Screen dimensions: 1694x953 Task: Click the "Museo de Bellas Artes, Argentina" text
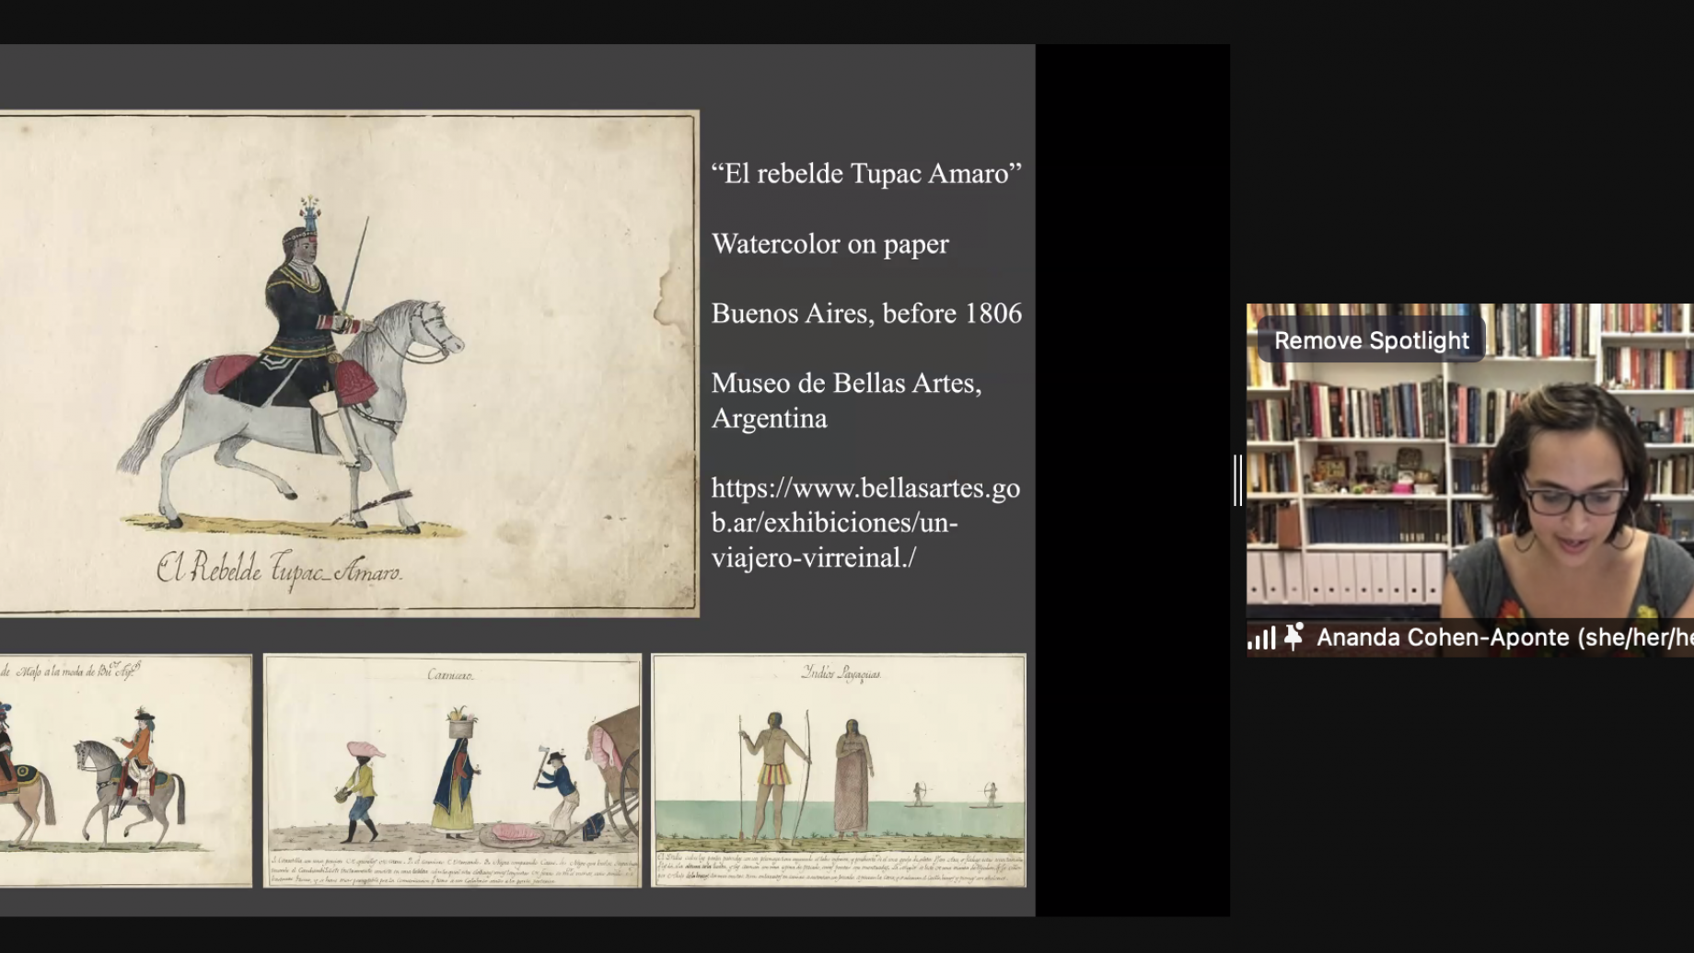[846, 400]
